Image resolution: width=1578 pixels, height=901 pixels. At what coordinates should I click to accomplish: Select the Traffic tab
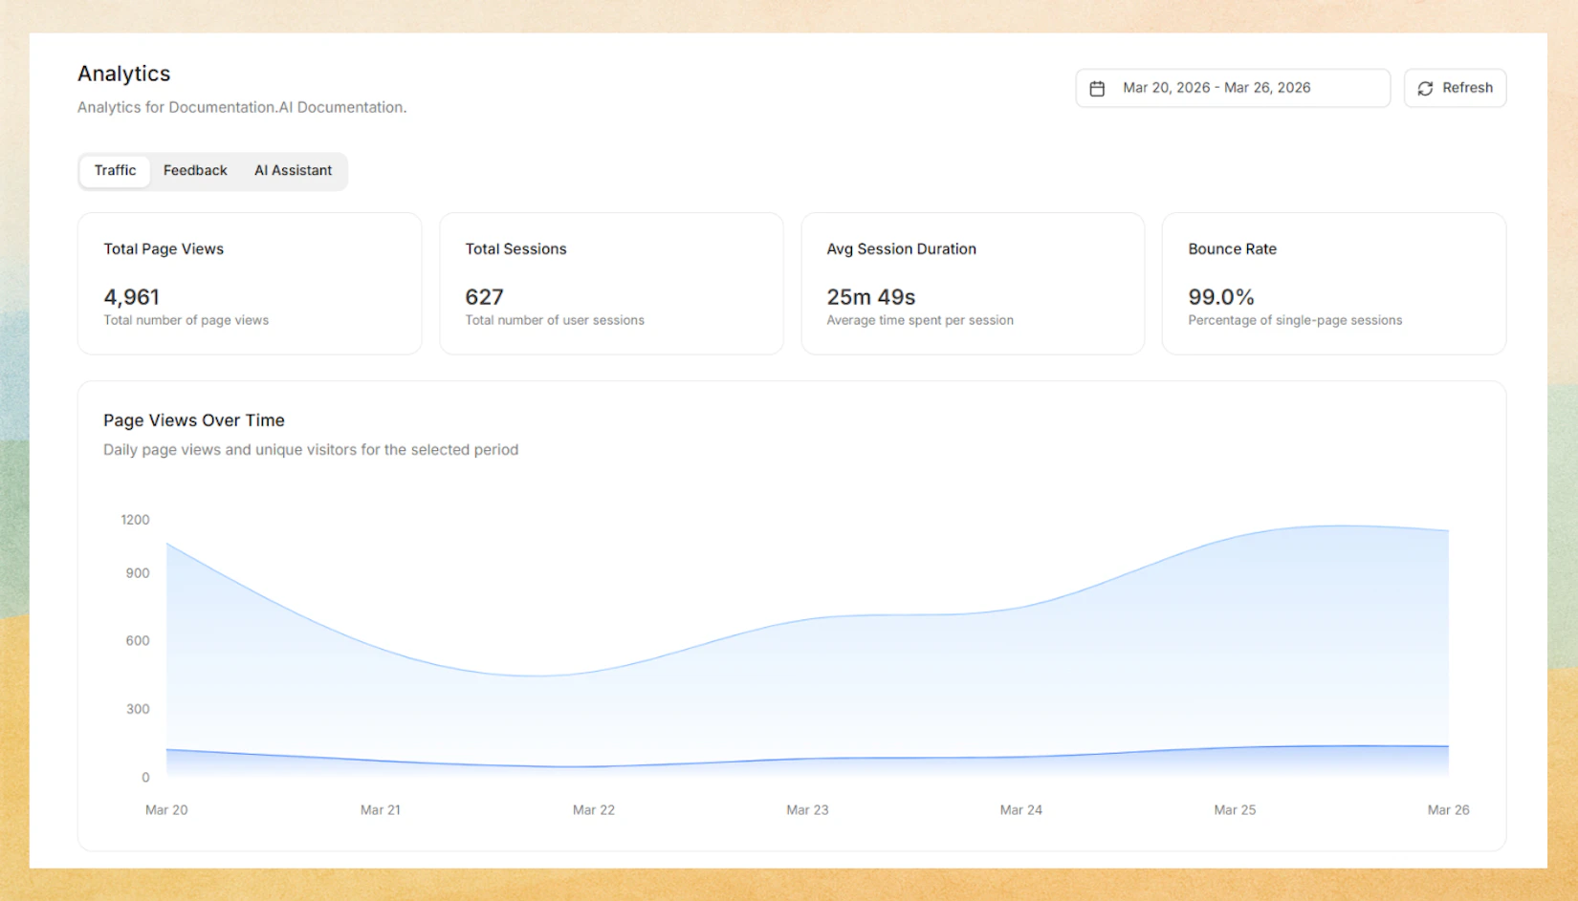point(114,170)
